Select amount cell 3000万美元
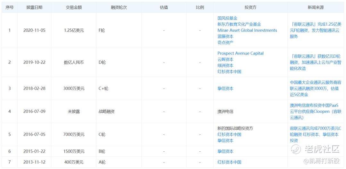 74,89
